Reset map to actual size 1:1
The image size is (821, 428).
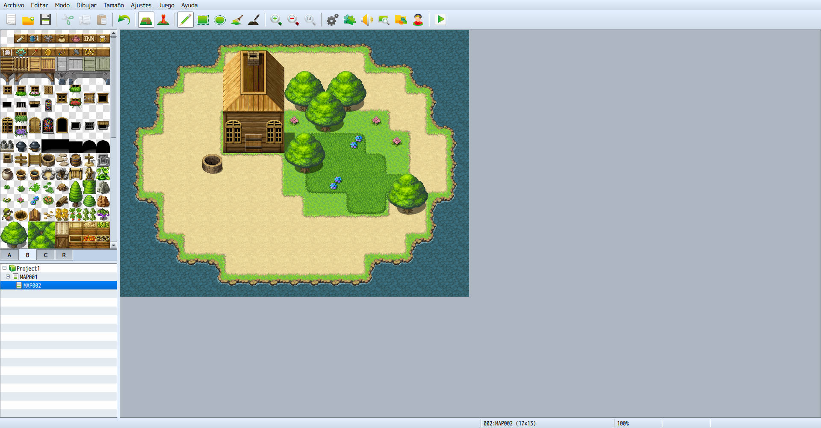tap(310, 20)
